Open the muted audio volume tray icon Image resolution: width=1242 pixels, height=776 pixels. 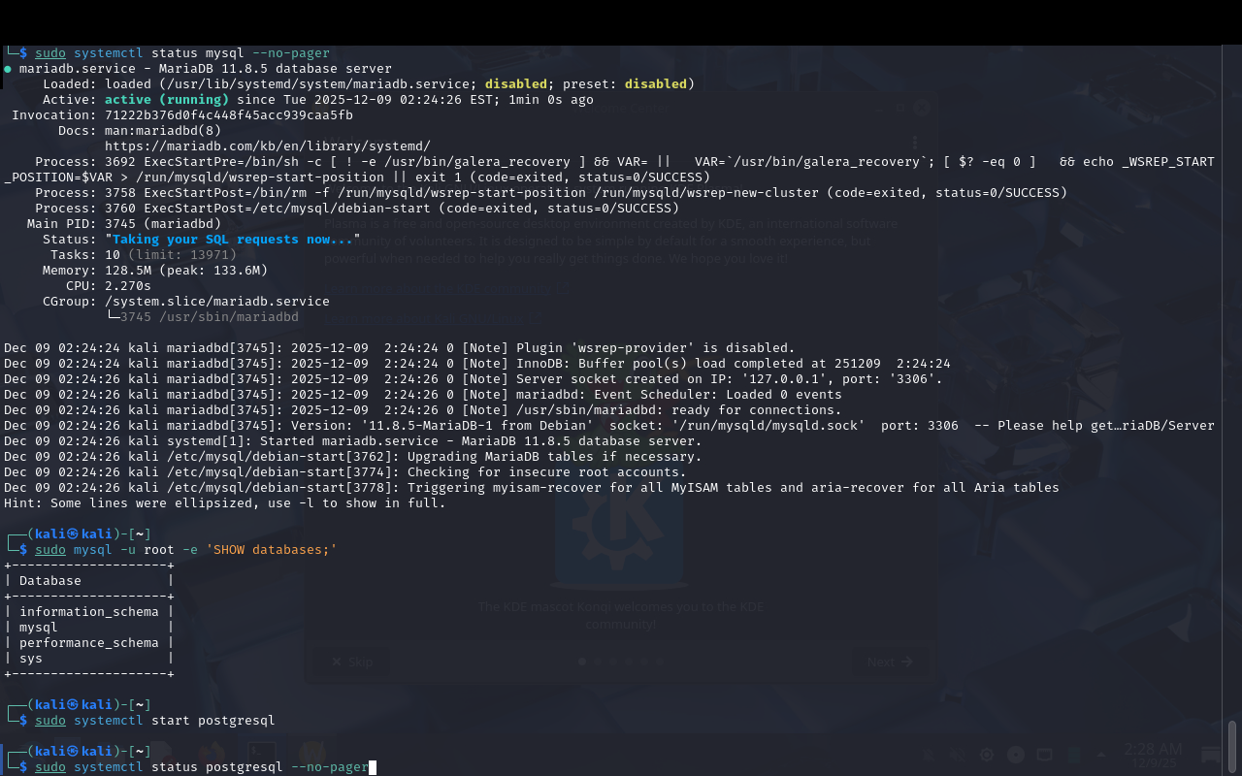(958, 755)
